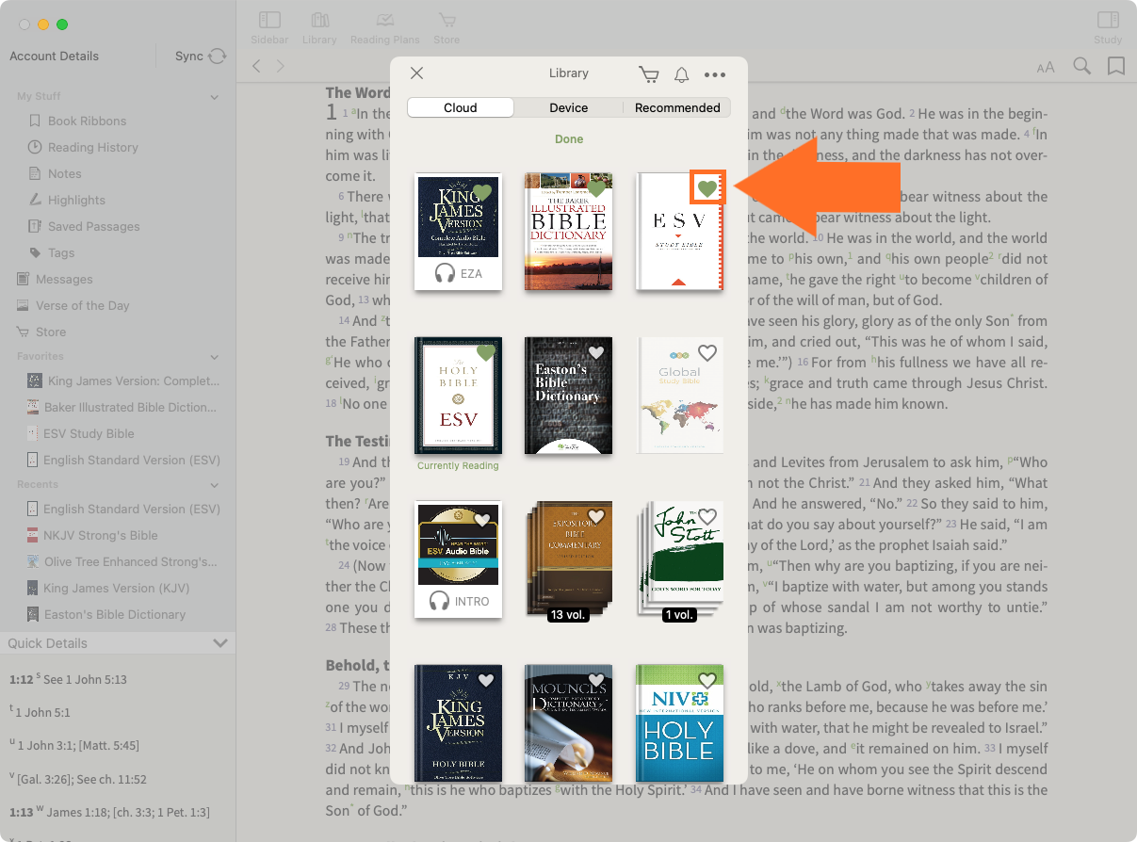Click the Done button in Library
This screenshot has height=842, width=1137.
569,139
